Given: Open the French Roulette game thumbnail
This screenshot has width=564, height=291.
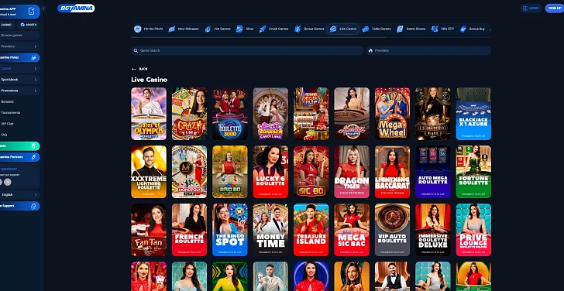Looking at the screenshot, I should click(189, 230).
